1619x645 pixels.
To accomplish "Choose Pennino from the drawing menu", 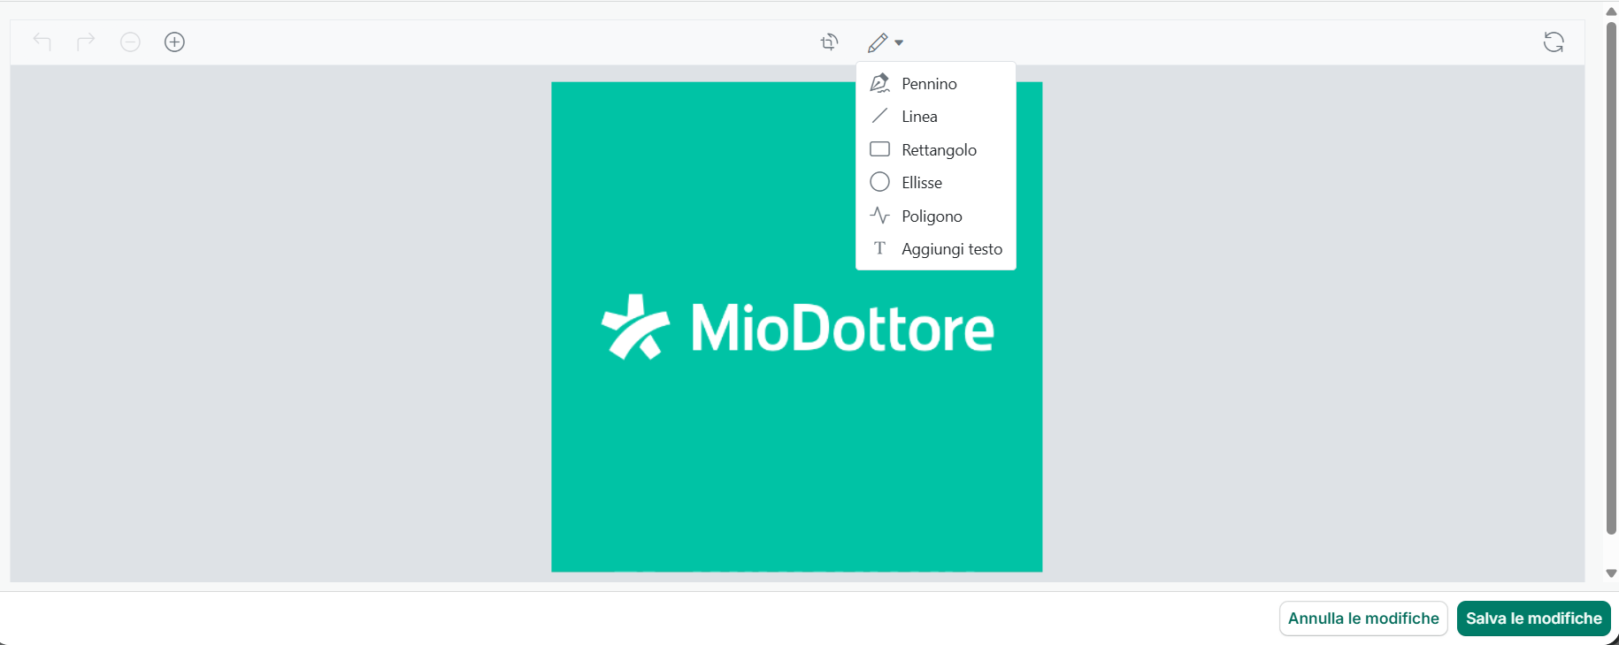I will 936,83.
